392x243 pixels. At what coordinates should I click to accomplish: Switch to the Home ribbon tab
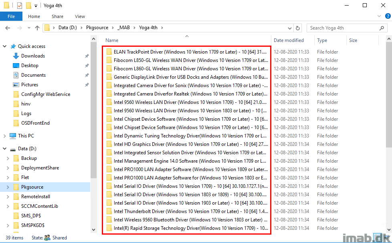(34, 16)
